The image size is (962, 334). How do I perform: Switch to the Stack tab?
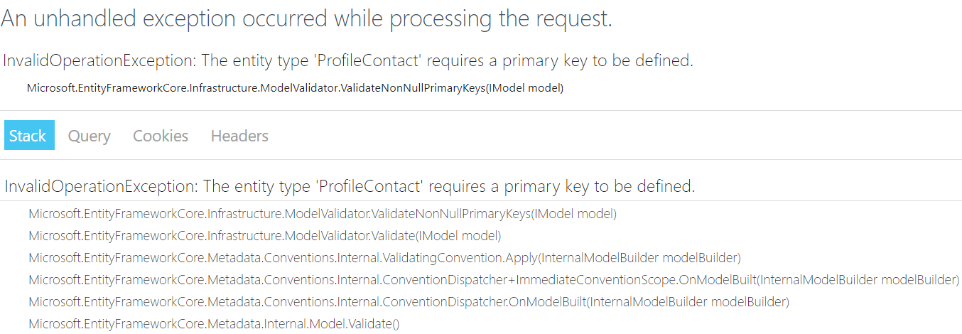(28, 136)
